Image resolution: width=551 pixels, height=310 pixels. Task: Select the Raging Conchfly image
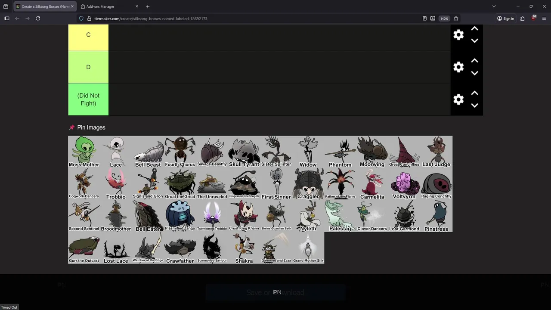(436, 184)
